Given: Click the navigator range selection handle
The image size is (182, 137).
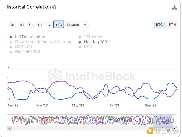Looking at the screenshot, I should (x=153, y=120).
